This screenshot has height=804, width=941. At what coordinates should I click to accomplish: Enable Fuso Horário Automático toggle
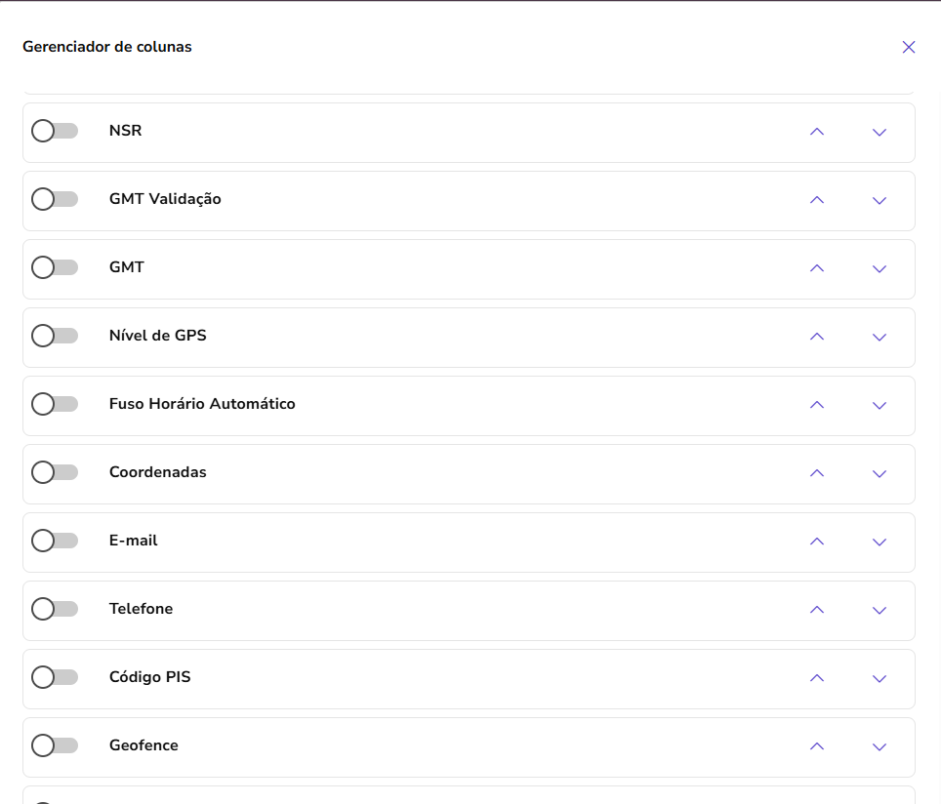55,404
